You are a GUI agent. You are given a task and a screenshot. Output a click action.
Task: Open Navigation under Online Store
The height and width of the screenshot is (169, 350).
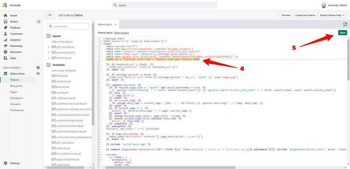pos(16,98)
